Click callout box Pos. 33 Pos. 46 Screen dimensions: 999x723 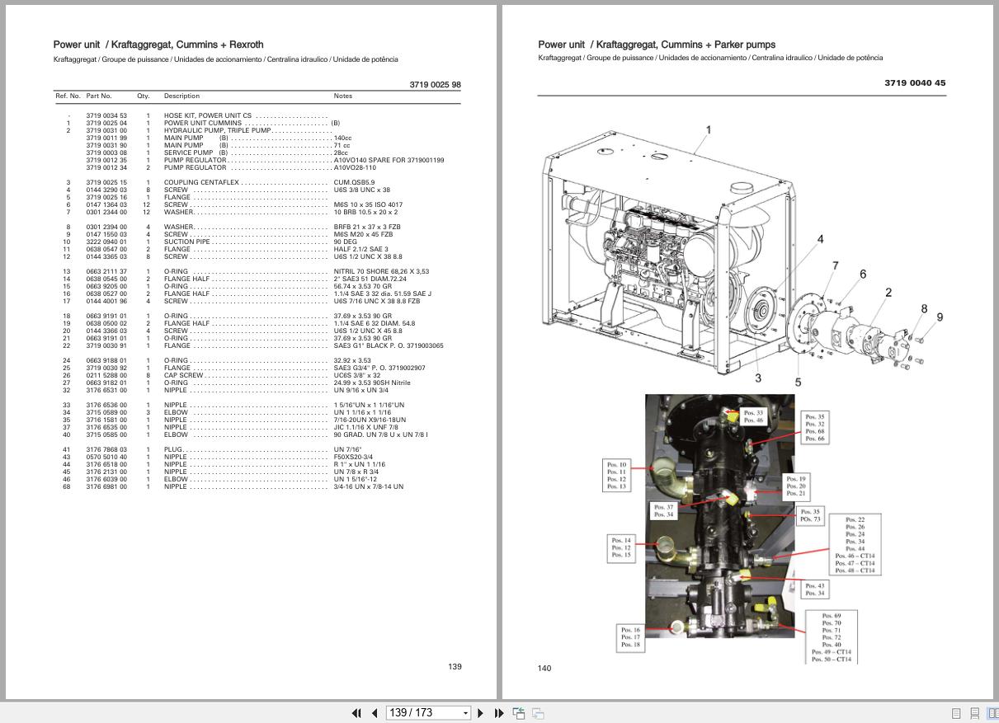tap(753, 415)
